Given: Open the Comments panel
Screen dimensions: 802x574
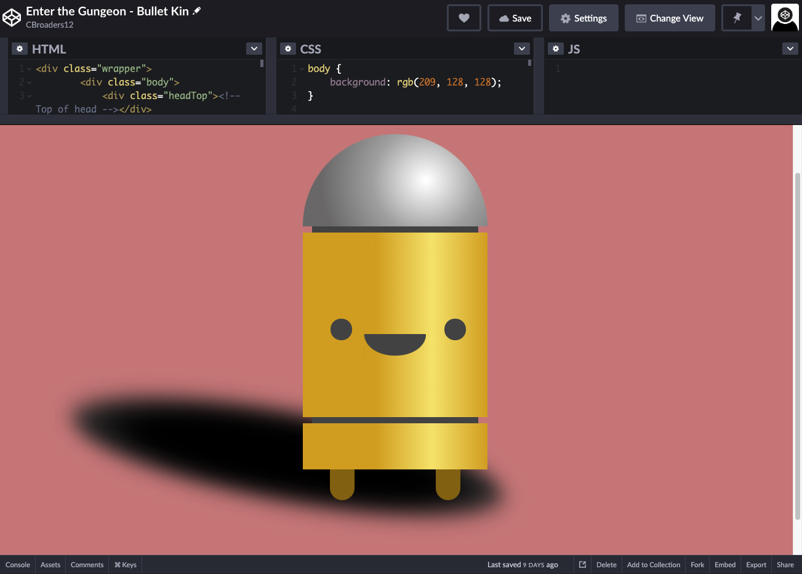Looking at the screenshot, I should (87, 565).
